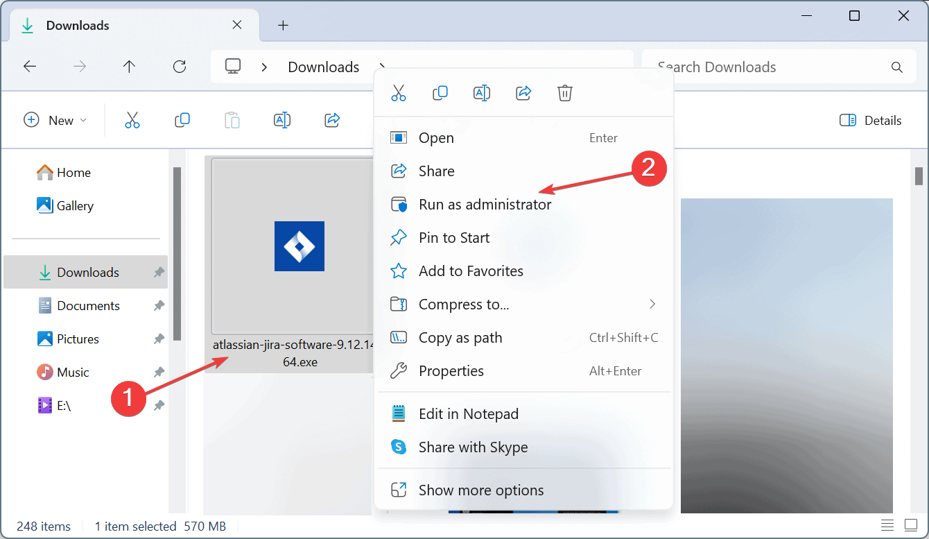The width and height of the screenshot is (929, 539).
Task: Choose Pin to Start
Action: click(x=523, y=237)
